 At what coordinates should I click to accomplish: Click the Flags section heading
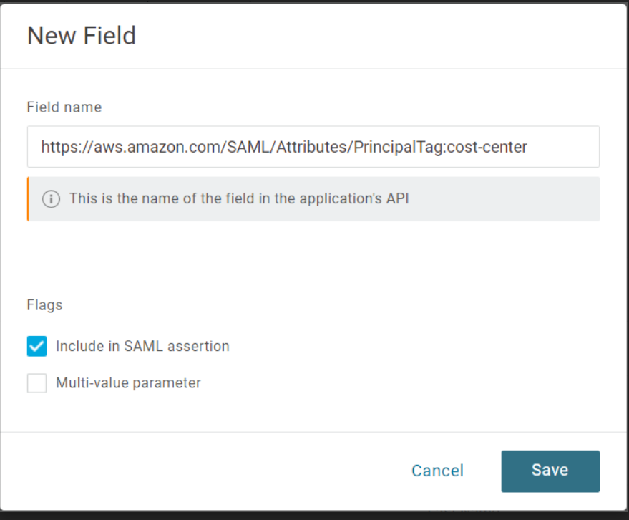click(x=44, y=304)
